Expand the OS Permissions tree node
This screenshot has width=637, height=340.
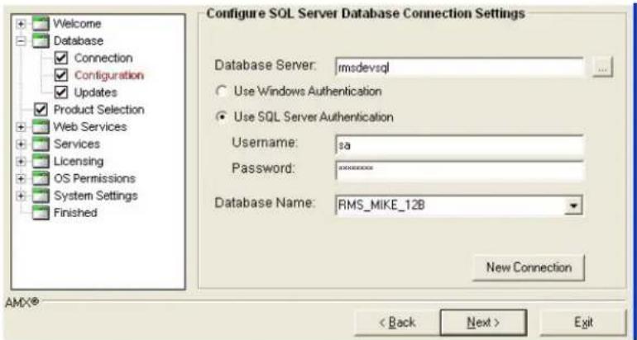[x=21, y=179]
